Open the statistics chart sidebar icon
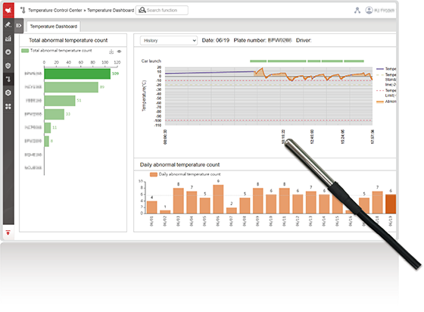The image size is (424, 312). (8, 39)
